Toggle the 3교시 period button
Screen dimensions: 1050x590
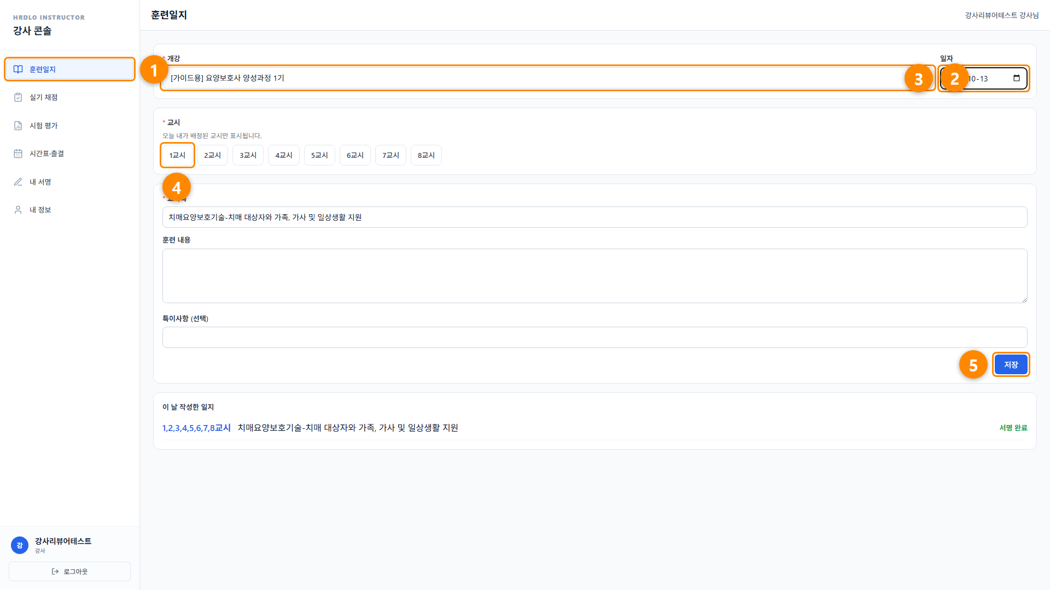point(248,155)
